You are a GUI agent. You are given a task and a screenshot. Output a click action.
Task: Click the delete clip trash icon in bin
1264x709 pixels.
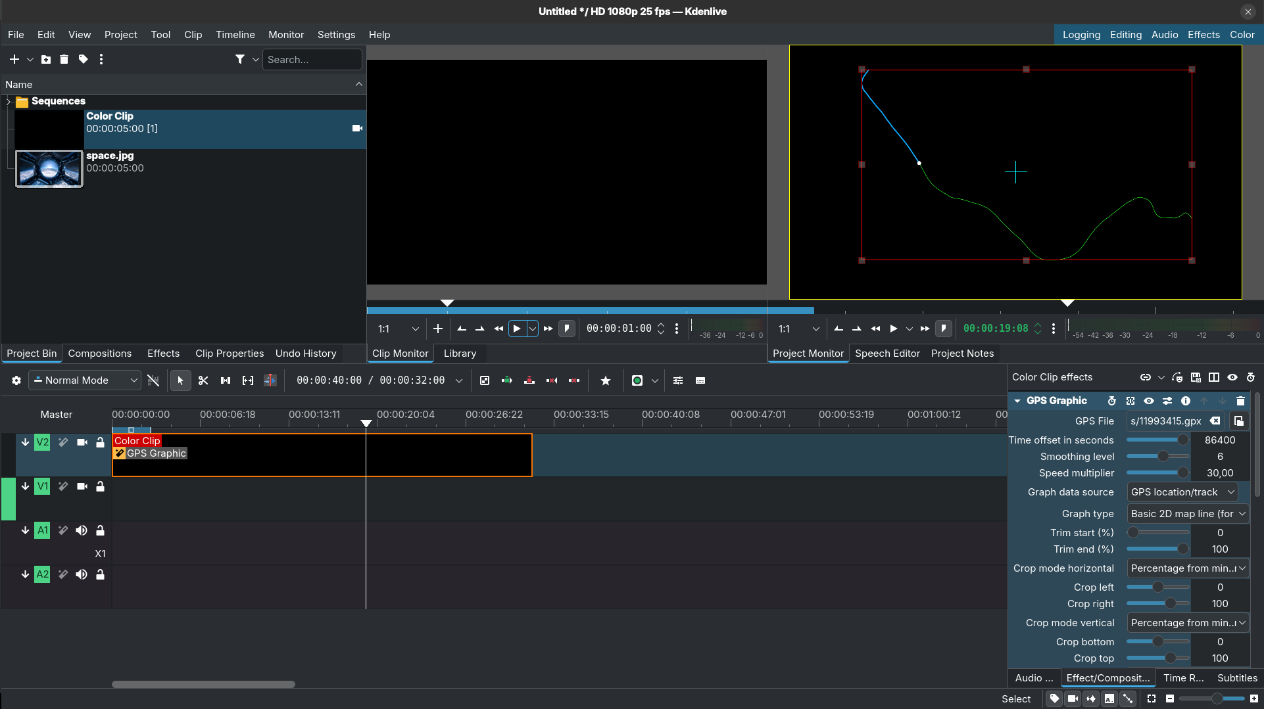64,59
